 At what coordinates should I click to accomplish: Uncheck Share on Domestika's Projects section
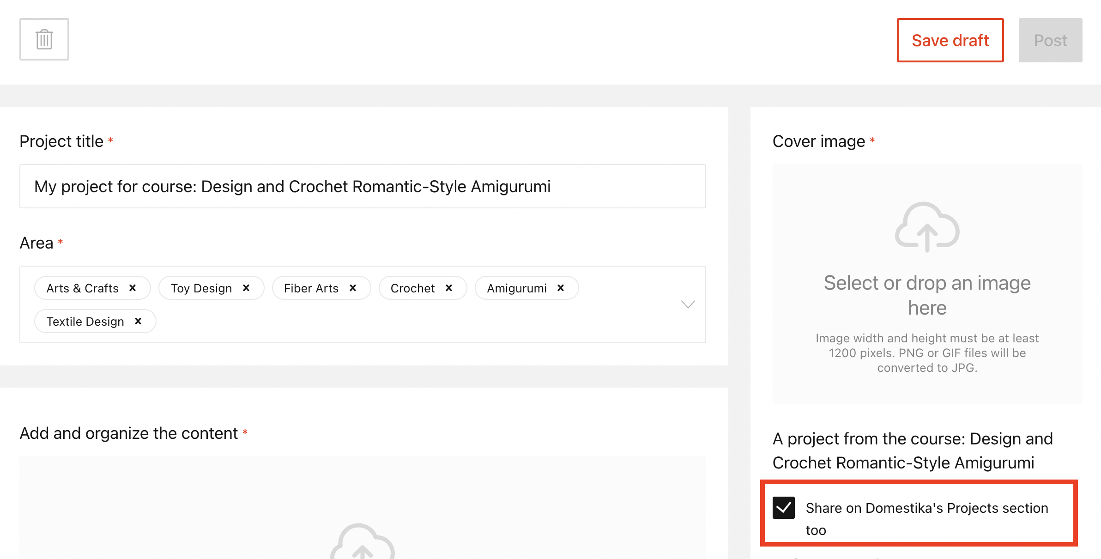point(784,508)
